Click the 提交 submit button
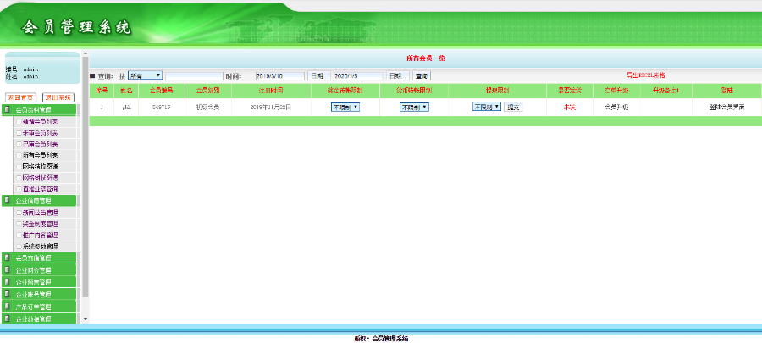762x343 pixels. pos(513,107)
